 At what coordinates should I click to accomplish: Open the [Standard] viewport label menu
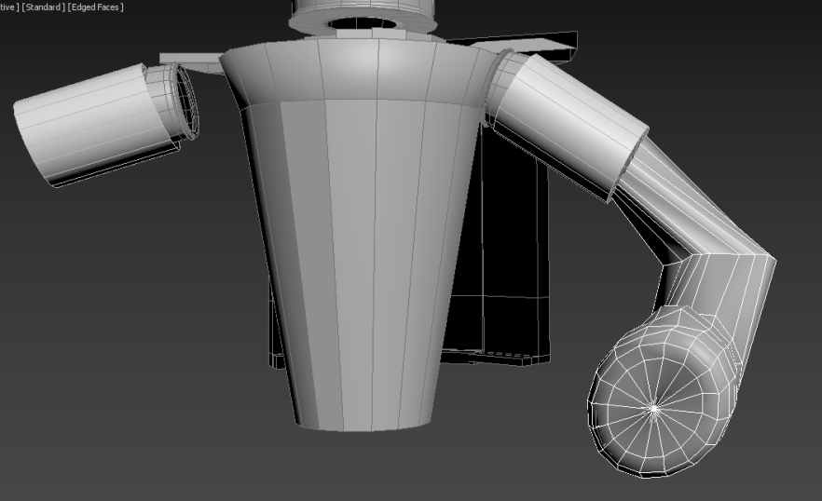click(44, 7)
